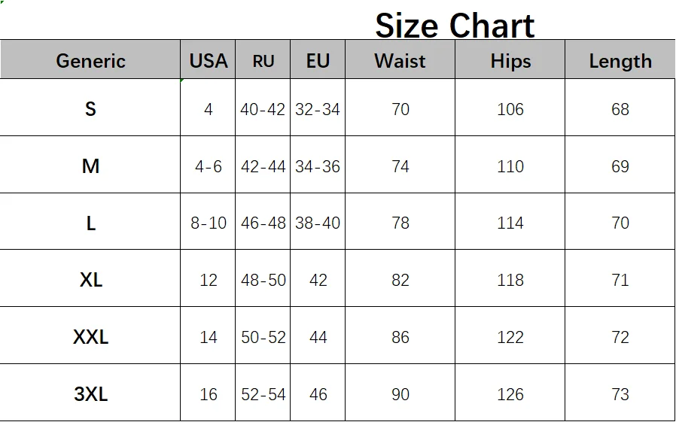Select the waist value 86 cell
The width and height of the screenshot is (676, 422).
(x=400, y=335)
